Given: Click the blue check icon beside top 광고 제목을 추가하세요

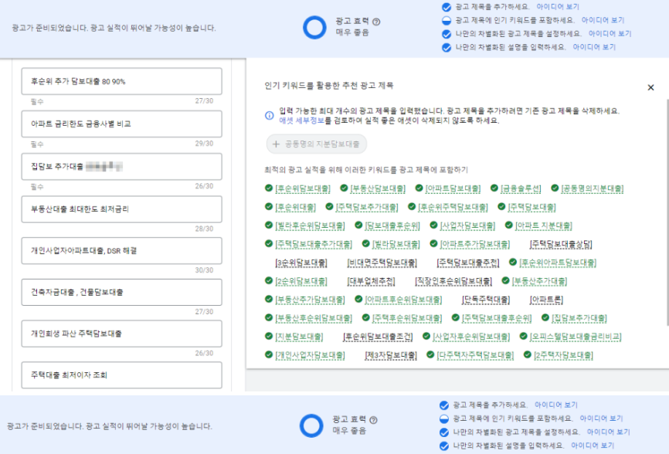Looking at the screenshot, I should [x=447, y=7].
